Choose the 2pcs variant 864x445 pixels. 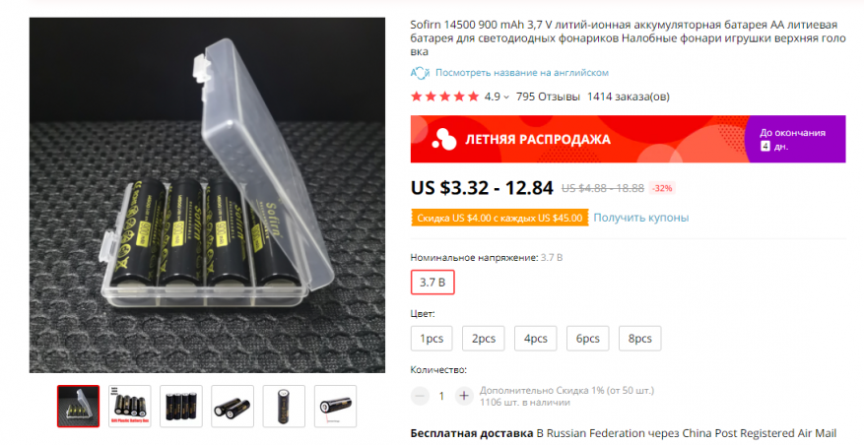(484, 338)
